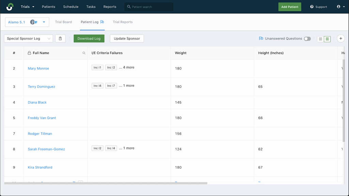Switch to the Trial Reports tab
The width and height of the screenshot is (349, 196).
(123, 22)
